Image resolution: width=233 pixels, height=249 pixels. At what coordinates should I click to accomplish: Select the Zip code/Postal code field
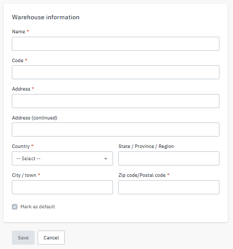click(169, 187)
